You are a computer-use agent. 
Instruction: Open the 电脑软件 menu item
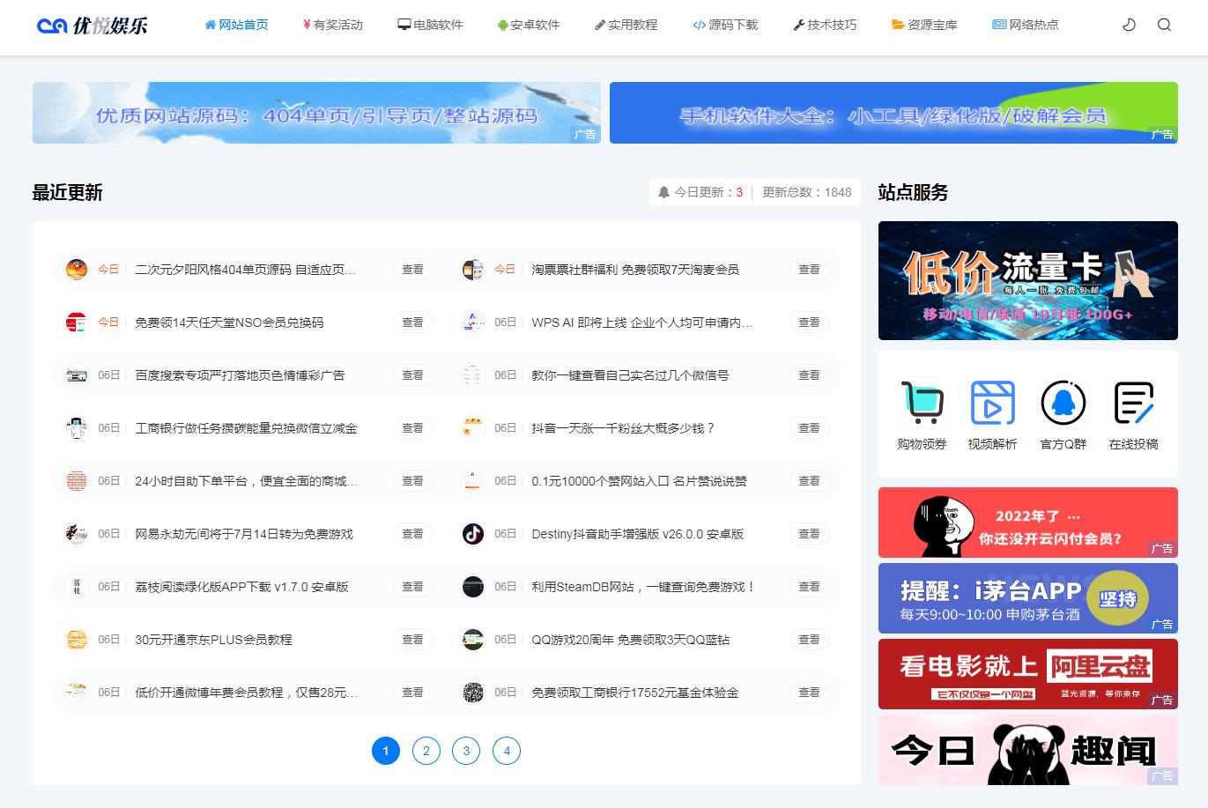coord(430,25)
